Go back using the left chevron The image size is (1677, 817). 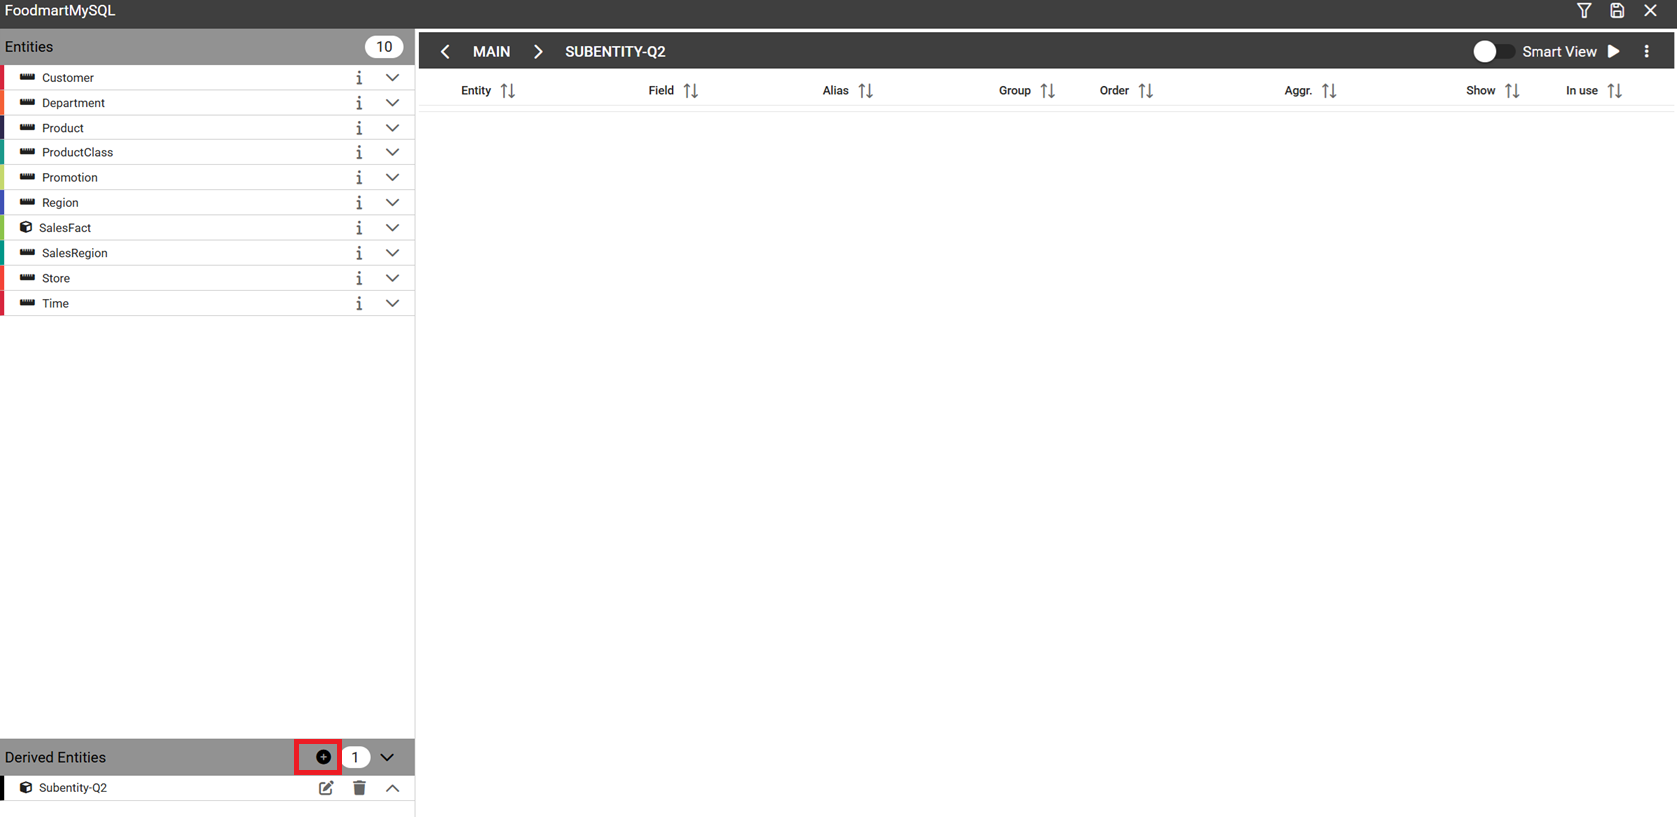coord(445,52)
